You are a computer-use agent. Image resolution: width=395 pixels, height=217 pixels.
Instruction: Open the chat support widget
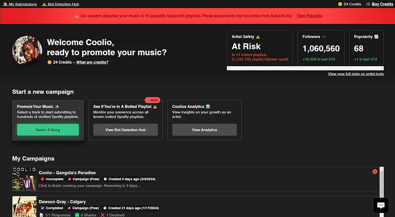[x=380, y=205]
